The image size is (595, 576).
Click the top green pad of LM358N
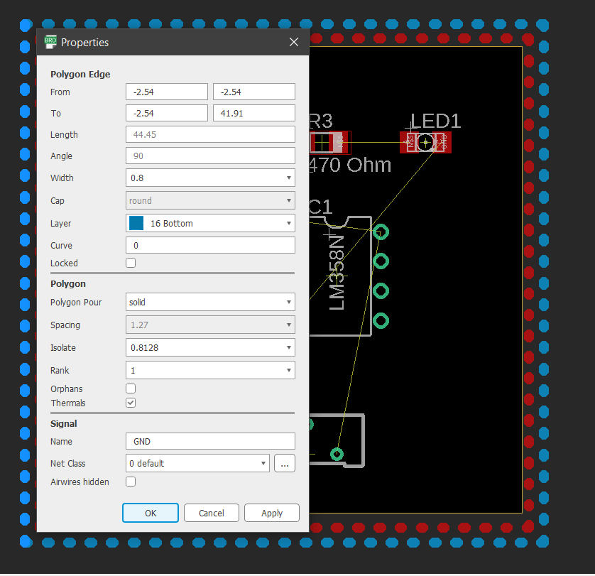pos(381,232)
